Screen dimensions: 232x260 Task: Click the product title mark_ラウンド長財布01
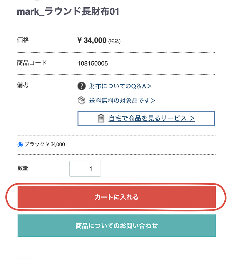pos(68,12)
